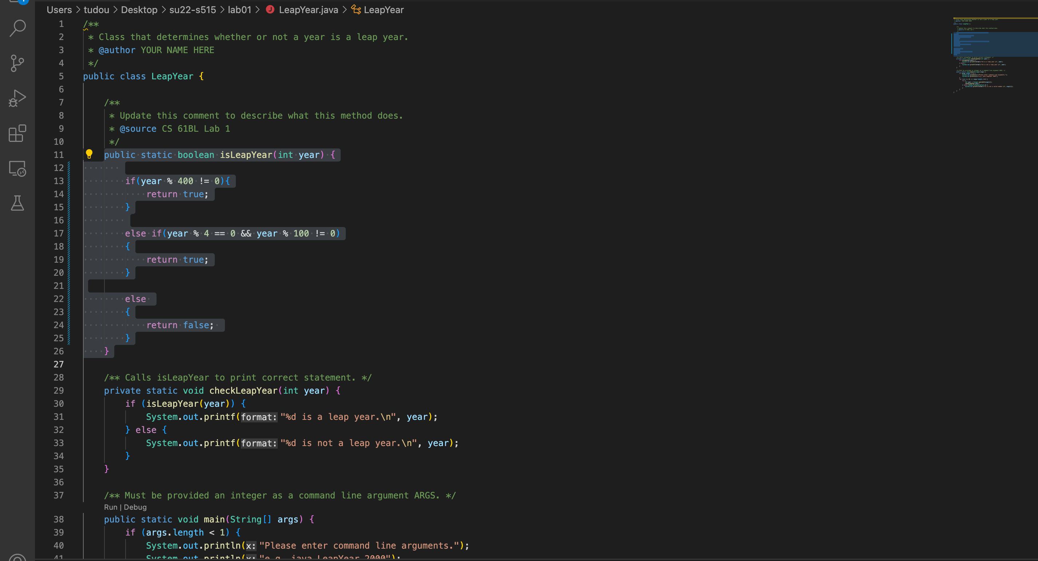
Task: Open the lab01 breadcrumb folder
Action: (x=239, y=10)
